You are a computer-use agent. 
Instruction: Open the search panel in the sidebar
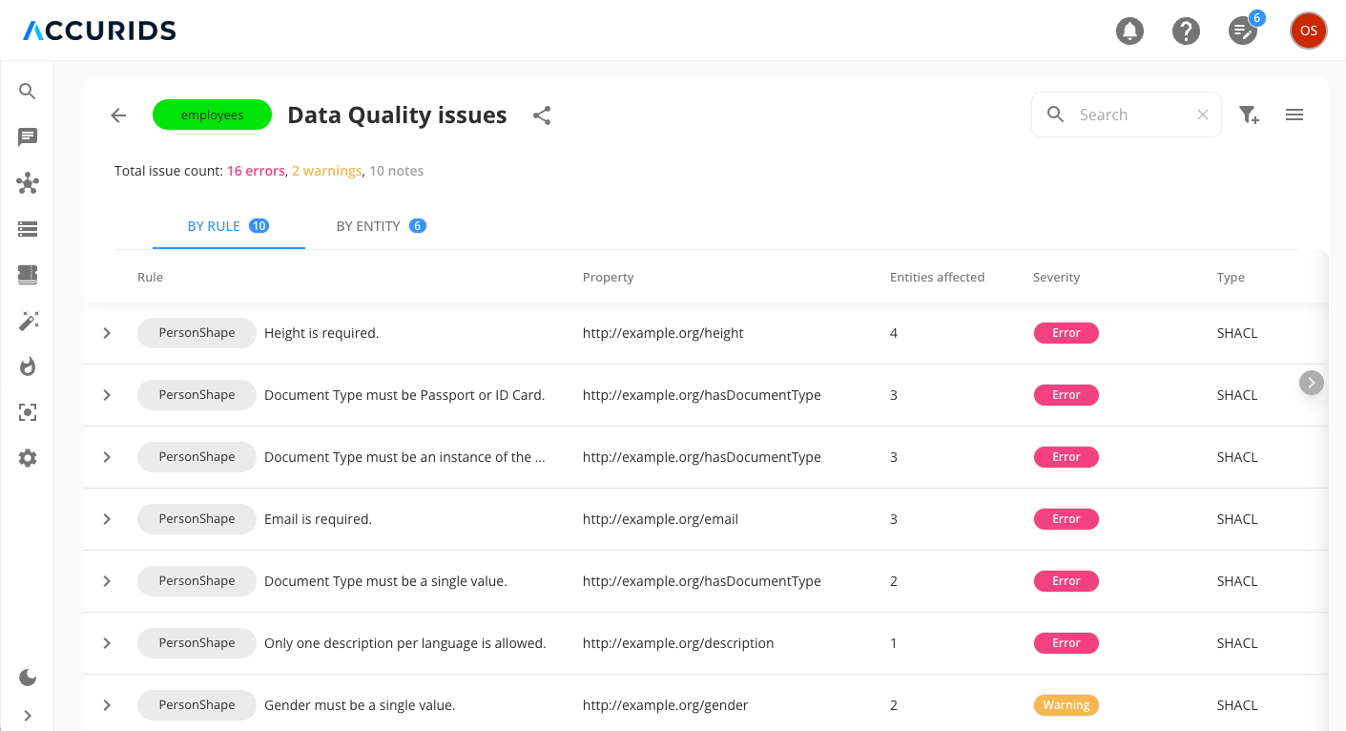click(27, 91)
